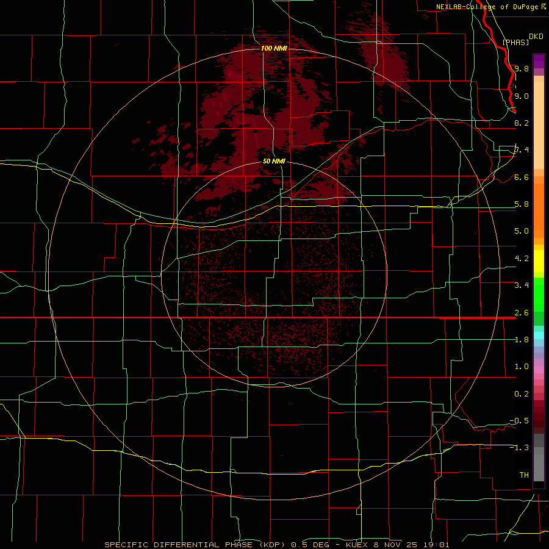The width and height of the screenshot is (549, 549).
Task: Click the DKD label above the scale
Action: 536,37
